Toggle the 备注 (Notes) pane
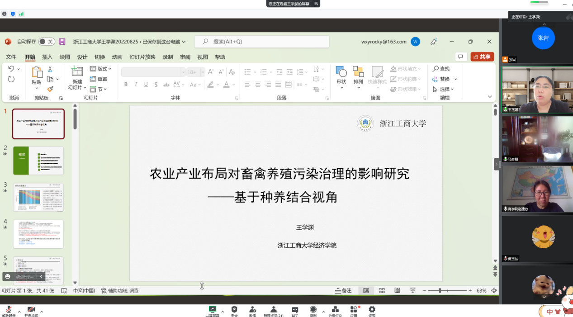Image resolution: width=573 pixels, height=317 pixels. coord(343,291)
